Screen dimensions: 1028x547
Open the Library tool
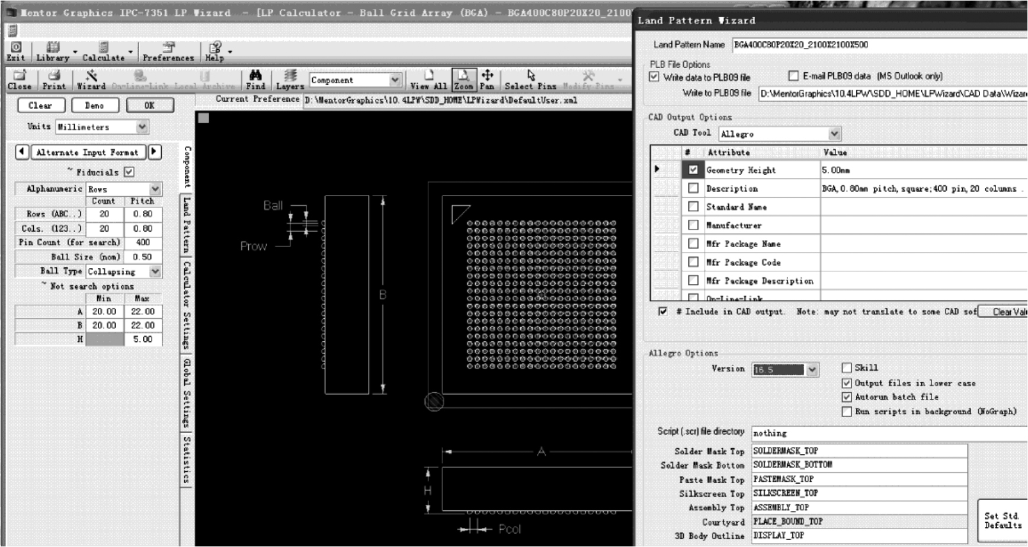pyautogui.click(x=53, y=51)
